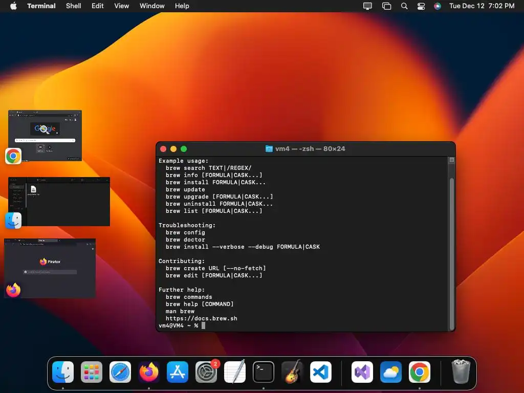Open Launchpad in the Dock
The height and width of the screenshot is (393, 524).
coord(92,372)
